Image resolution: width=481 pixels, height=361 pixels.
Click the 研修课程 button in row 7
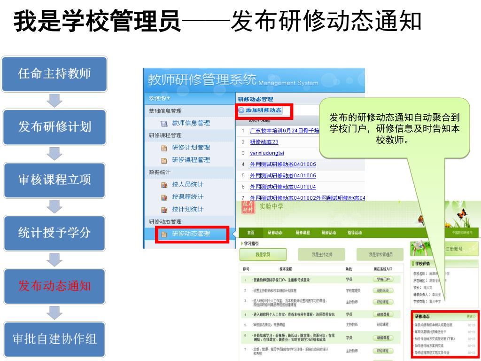383,351
